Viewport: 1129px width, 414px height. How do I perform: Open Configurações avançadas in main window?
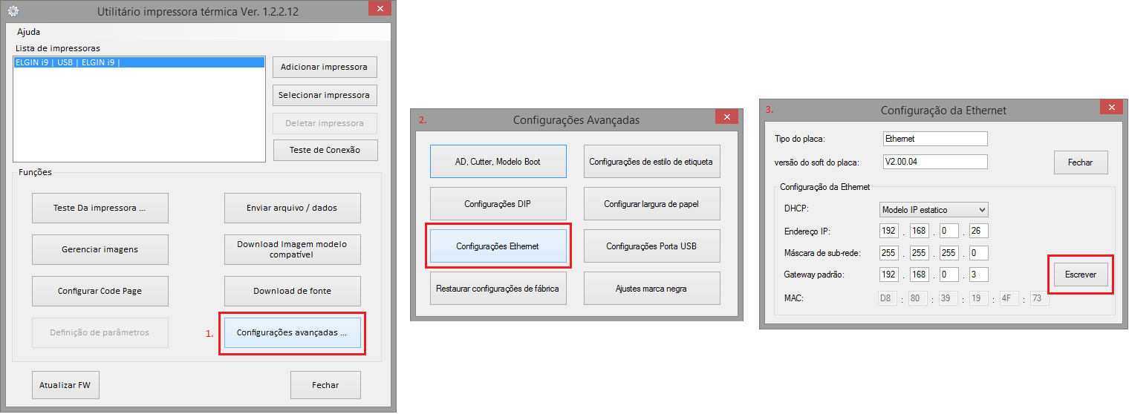pos(293,332)
